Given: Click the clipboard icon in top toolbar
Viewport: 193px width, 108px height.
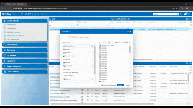Looking at the screenshot, I should pos(26,14).
